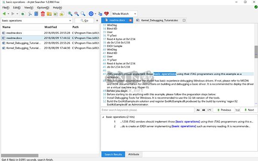The image size is (258, 161).
Task: Click the blue circular index icon
Action: (91, 14)
